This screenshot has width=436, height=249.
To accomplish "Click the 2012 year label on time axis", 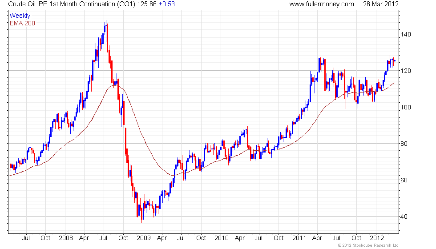I will (x=377, y=238).
